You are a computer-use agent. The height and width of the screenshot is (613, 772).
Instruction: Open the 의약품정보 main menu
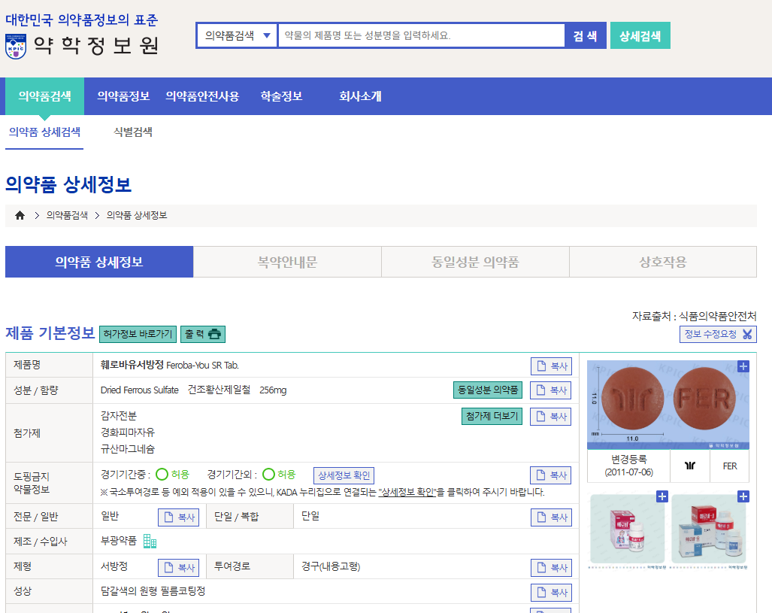(123, 96)
